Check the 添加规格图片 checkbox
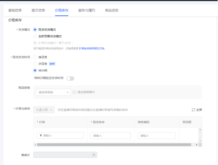The width and height of the screenshot is (218, 165). click(74, 92)
